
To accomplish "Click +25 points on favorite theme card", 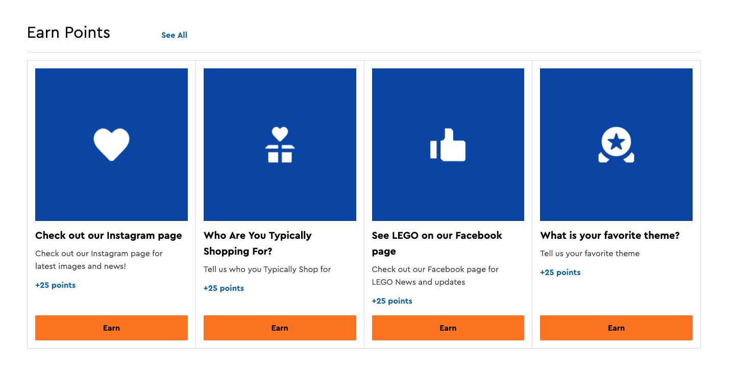I will (x=560, y=272).
